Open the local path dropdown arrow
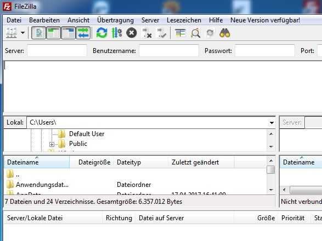 (x=272, y=123)
